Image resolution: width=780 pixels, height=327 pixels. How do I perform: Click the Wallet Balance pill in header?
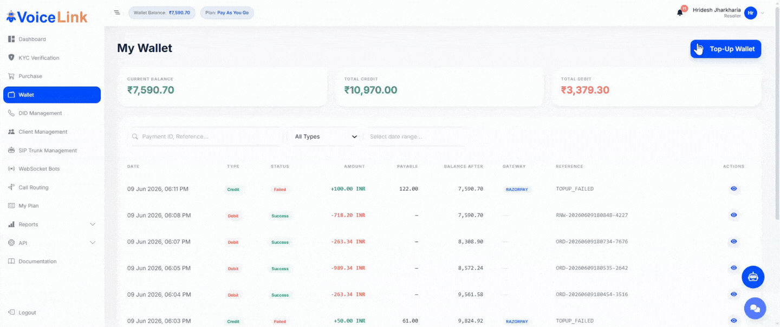pos(162,12)
